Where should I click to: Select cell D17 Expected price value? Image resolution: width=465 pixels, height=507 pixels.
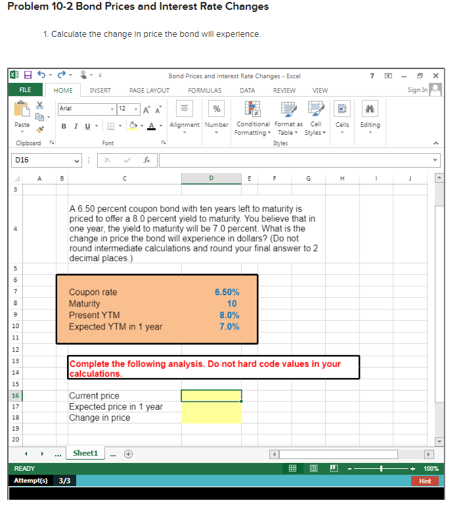tap(211, 407)
